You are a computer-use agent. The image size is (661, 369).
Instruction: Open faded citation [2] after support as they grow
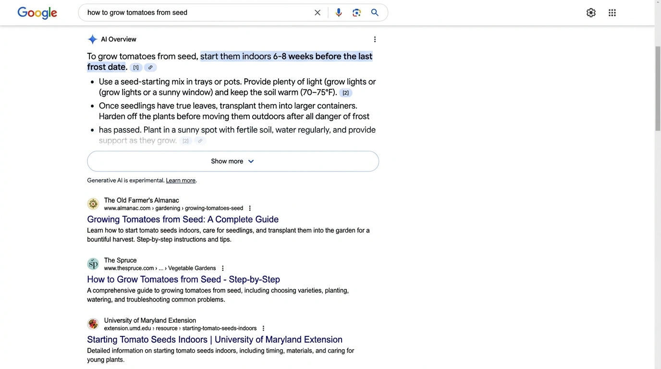click(185, 141)
